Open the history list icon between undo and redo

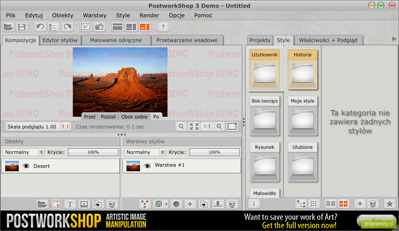point(54,27)
